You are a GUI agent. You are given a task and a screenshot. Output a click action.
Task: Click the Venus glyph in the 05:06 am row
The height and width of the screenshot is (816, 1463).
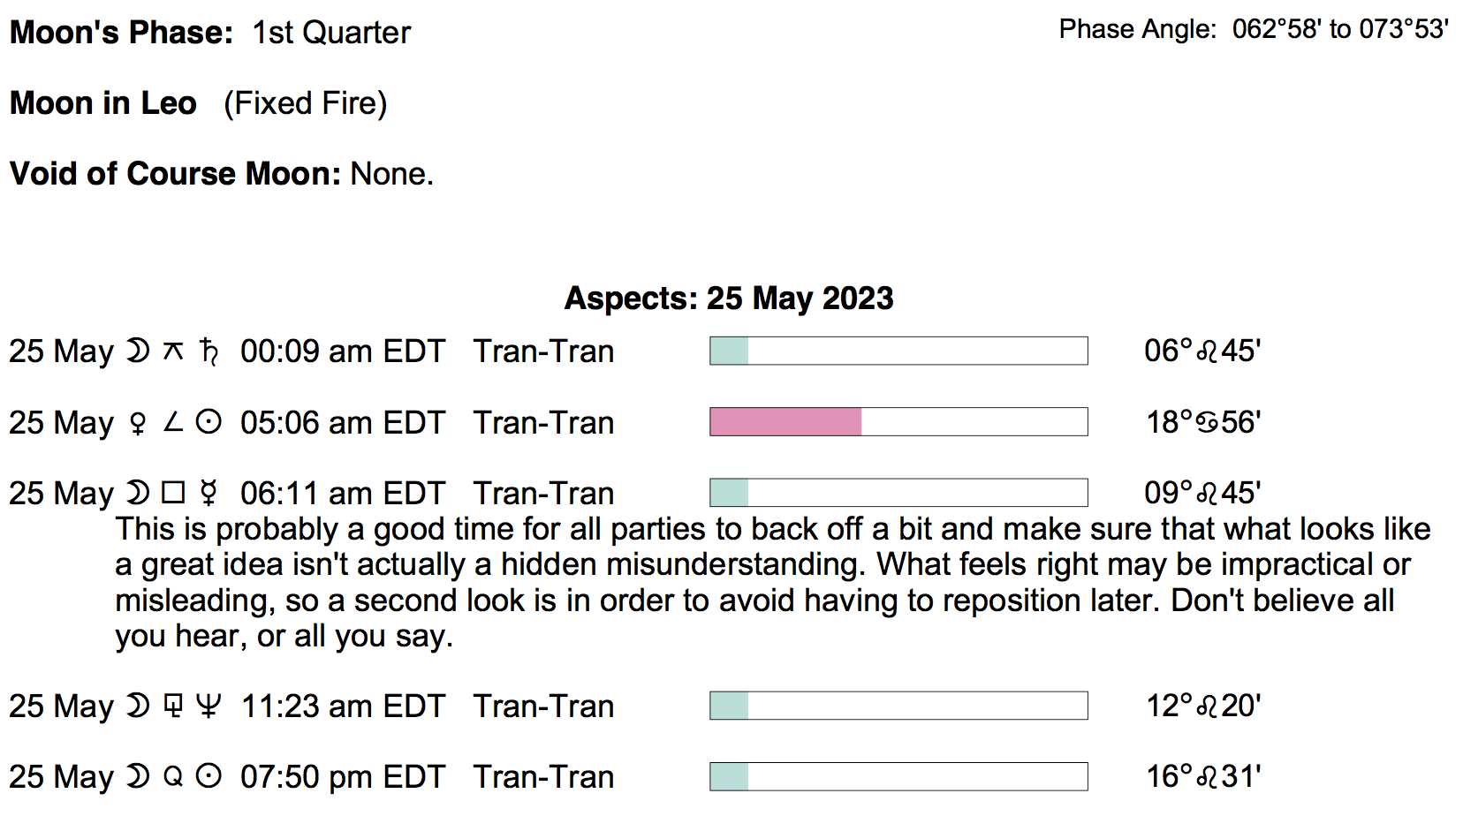pyautogui.click(x=138, y=423)
